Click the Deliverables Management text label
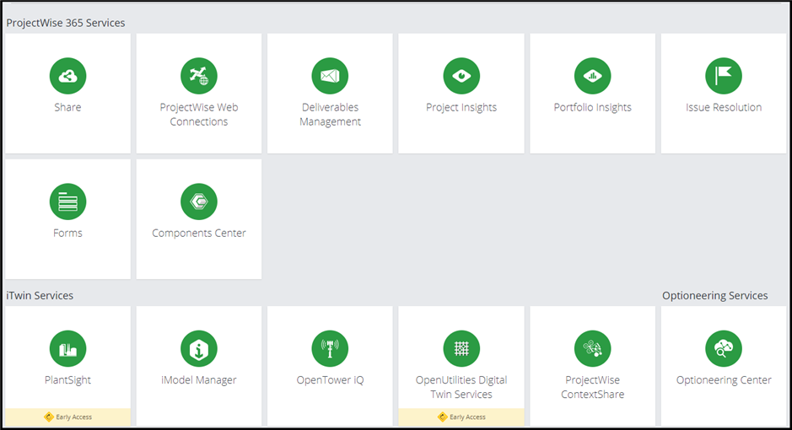The image size is (792, 430). (330, 115)
